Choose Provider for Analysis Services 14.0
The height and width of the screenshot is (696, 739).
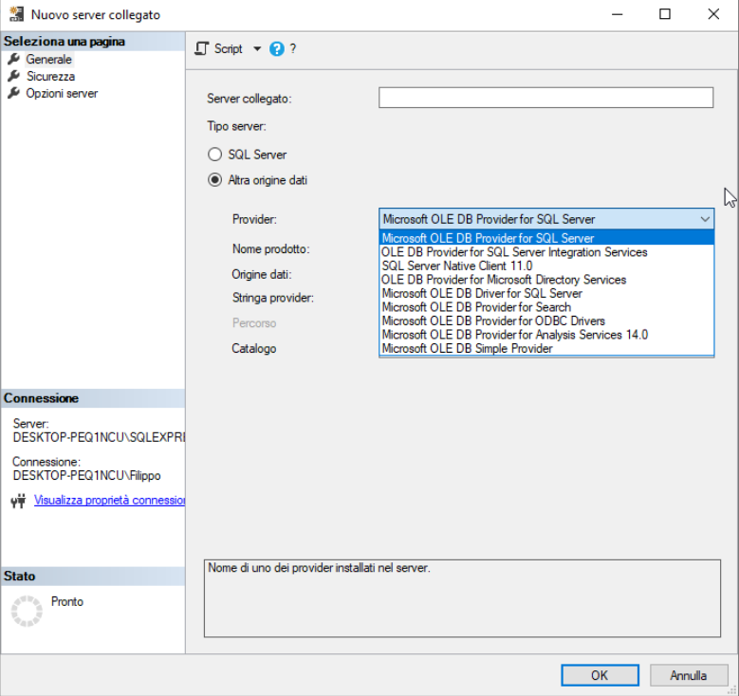click(546, 335)
